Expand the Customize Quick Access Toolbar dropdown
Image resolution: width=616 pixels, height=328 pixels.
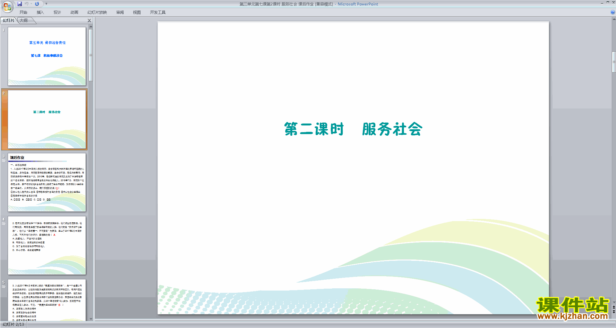pyautogui.click(x=46, y=4)
